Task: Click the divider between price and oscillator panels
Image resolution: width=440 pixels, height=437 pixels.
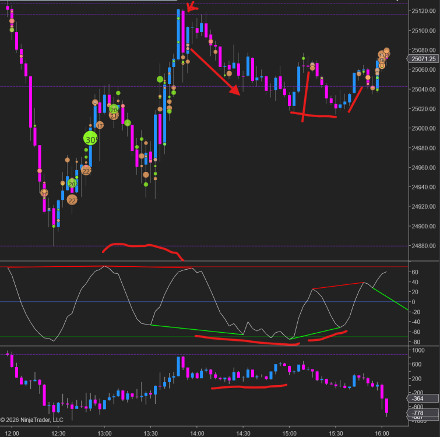Action: click(204, 261)
